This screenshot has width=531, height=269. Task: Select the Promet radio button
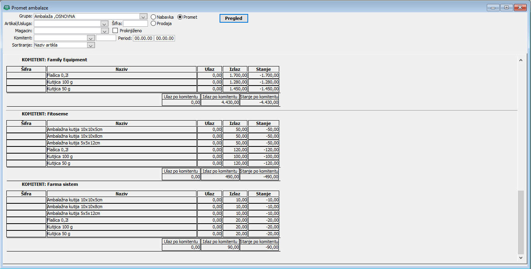[180, 17]
